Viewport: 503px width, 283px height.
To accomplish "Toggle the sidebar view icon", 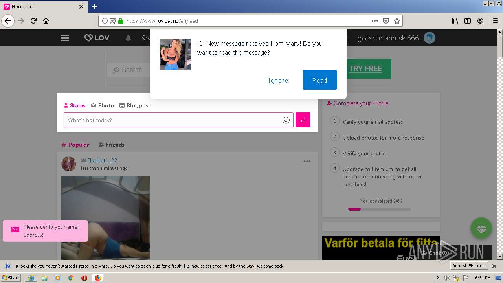I will click(x=468, y=21).
